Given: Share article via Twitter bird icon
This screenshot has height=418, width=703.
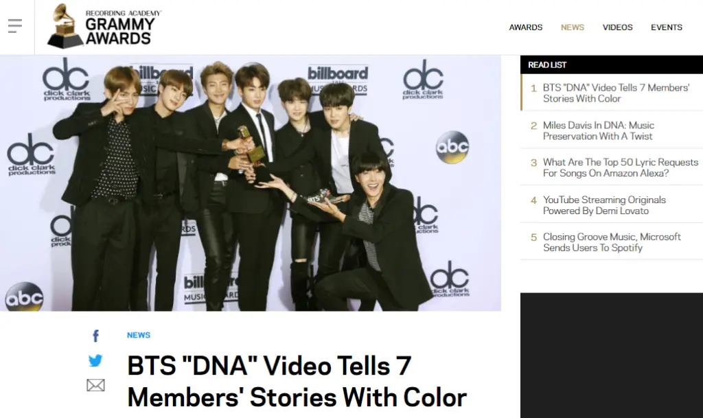Looking at the screenshot, I should pos(95,360).
